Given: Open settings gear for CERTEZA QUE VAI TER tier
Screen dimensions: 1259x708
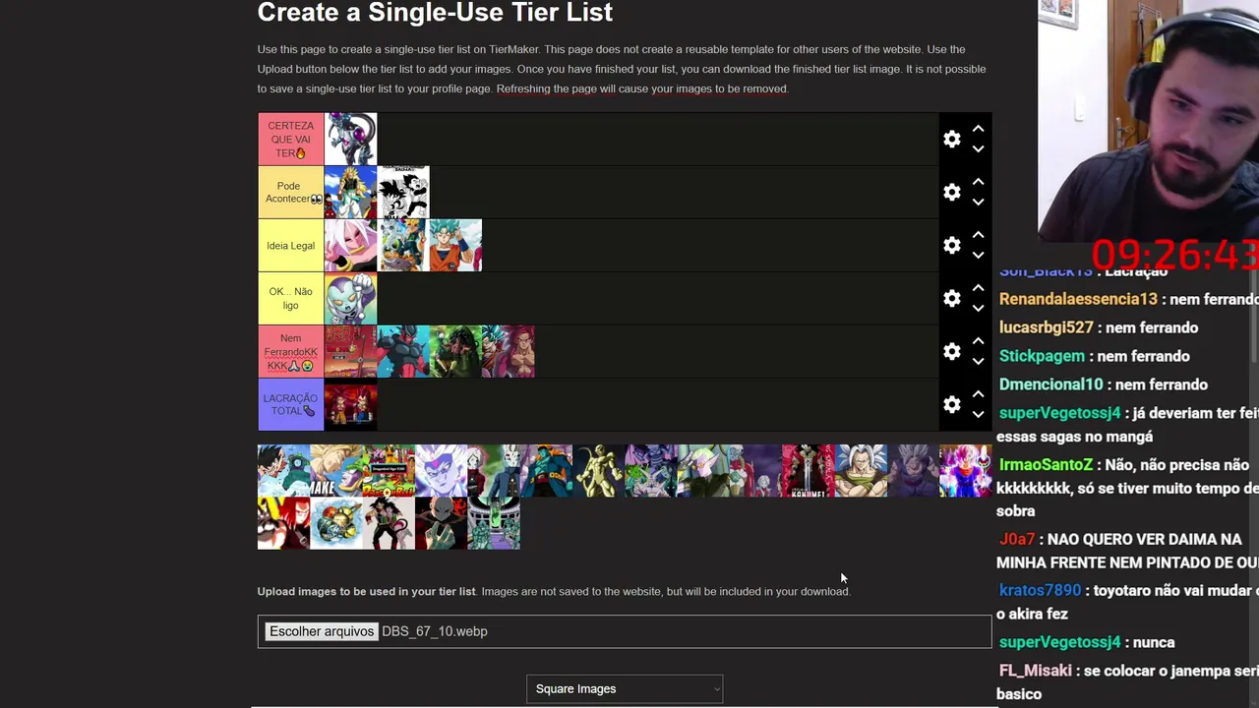Looking at the screenshot, I should coord(951,140).
